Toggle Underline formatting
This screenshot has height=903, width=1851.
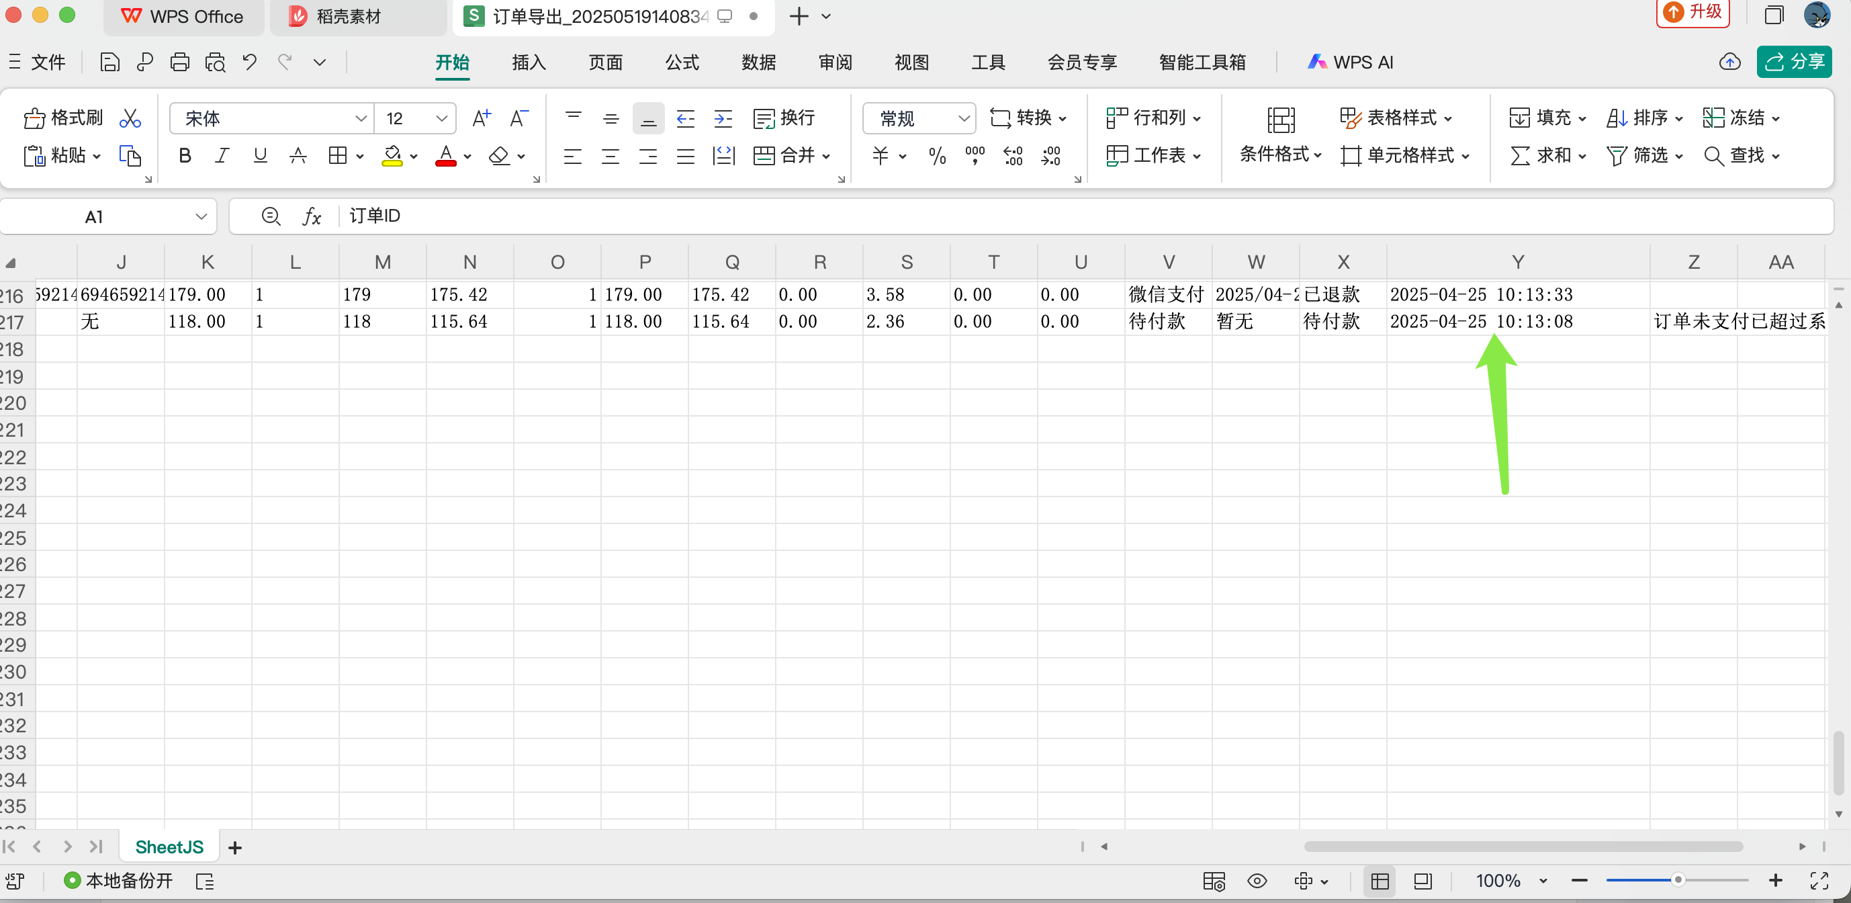tap(260, 155)
